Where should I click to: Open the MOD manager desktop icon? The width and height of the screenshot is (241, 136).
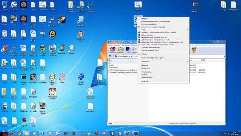195,6
